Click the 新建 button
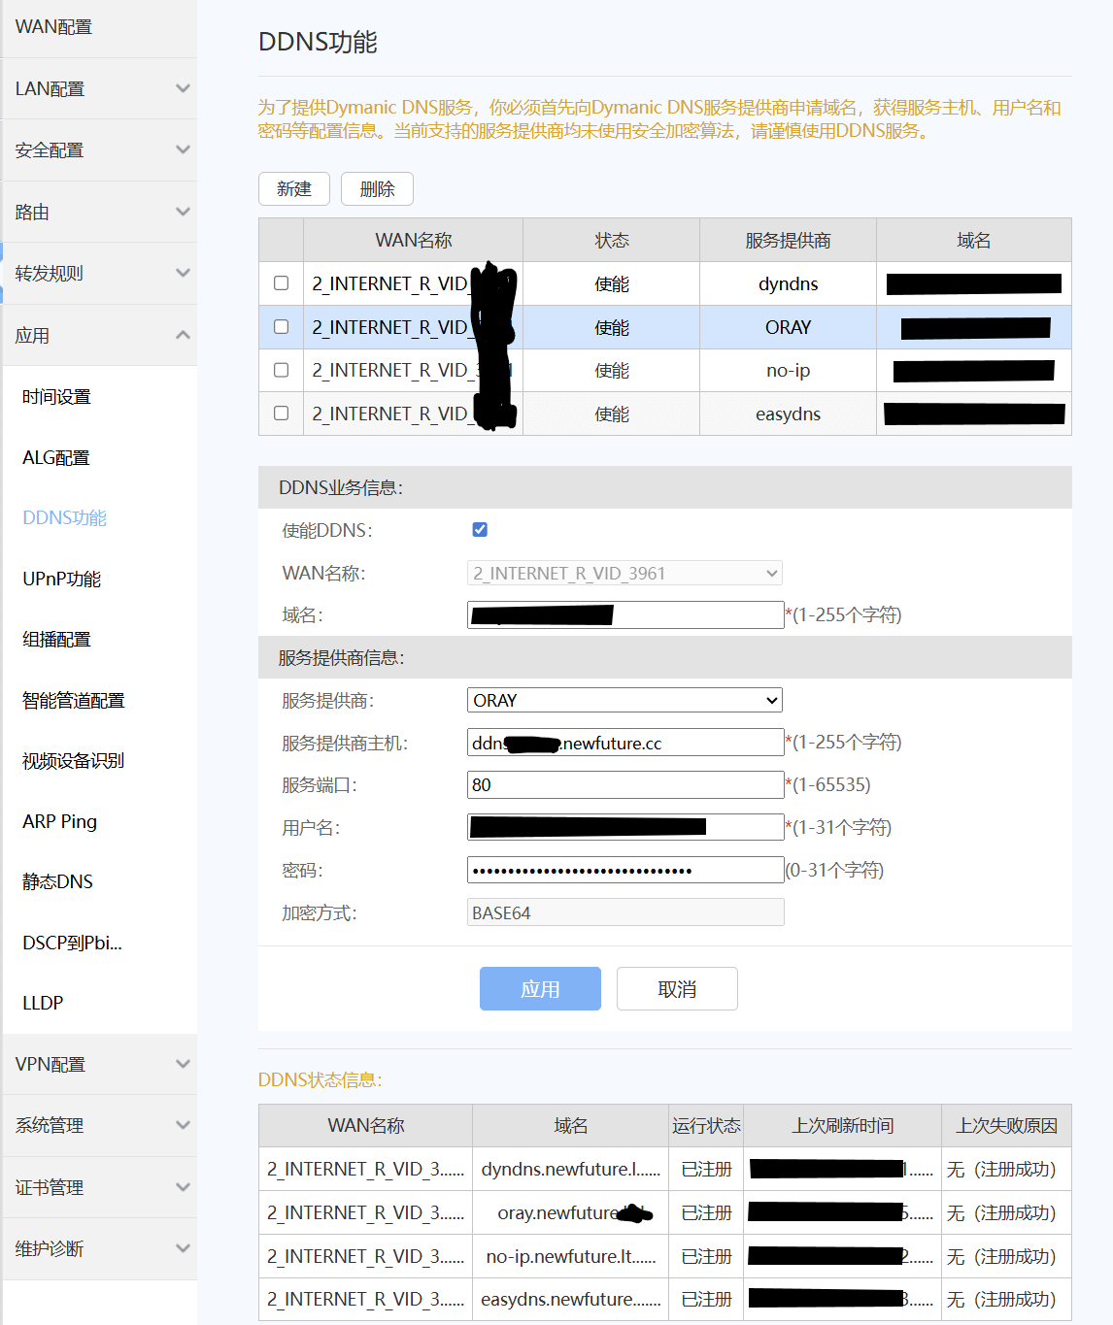Viewport: 1113px width, 1325px height. click(294, 188)
